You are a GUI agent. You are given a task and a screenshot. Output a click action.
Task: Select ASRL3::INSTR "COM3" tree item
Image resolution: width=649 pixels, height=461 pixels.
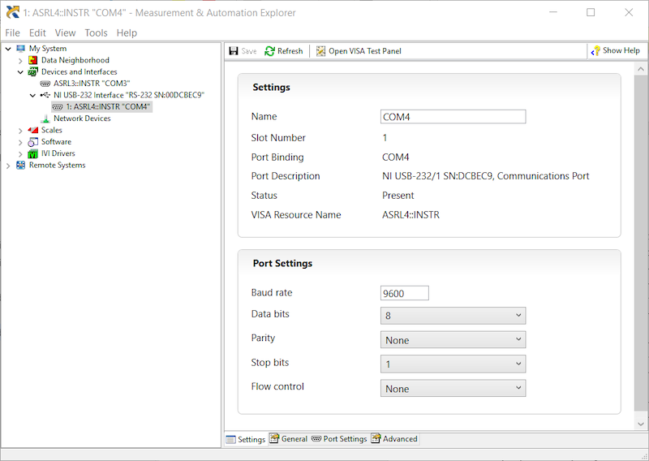[92, 84]
